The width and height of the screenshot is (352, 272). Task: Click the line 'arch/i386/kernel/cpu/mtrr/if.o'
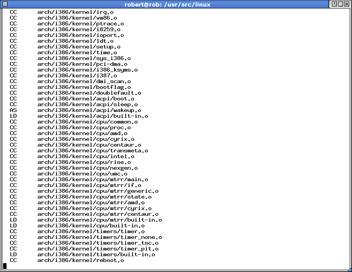tap(90, 185)
